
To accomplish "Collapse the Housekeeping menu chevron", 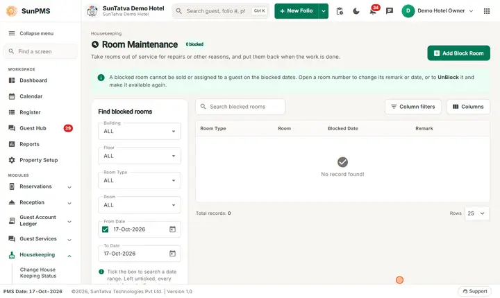I will 69,256.
